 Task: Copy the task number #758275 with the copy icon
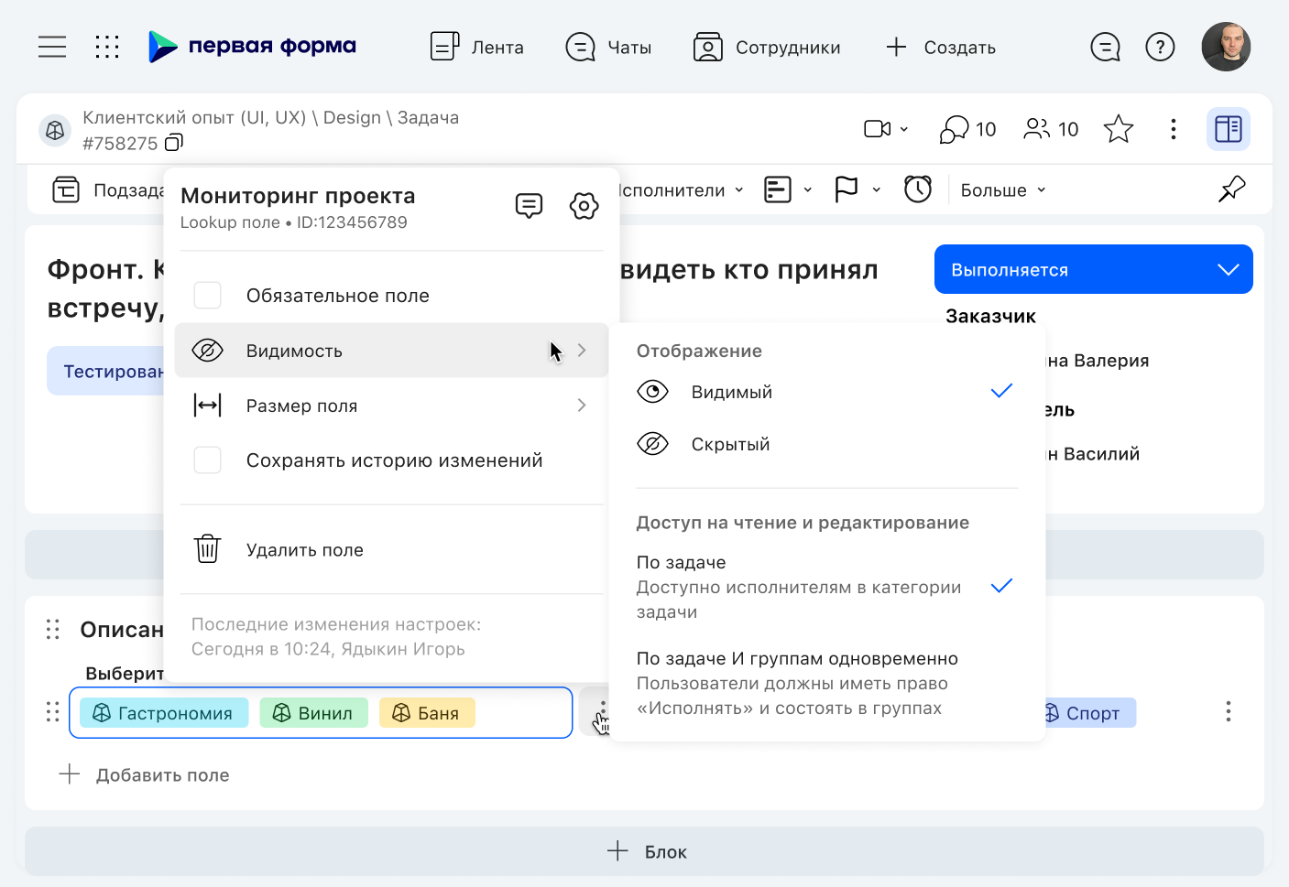click(173, 143)
